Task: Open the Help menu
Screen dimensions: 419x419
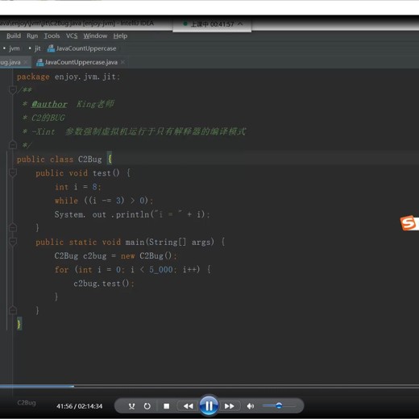Action: [x=120, y=35]
